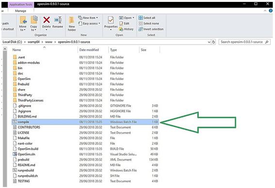Expand the Open button dropdown
275x188 pixels.
coord(133,18)
